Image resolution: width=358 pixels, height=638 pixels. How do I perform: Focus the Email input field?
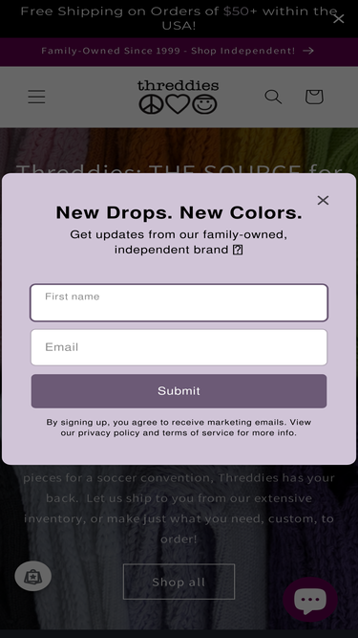pyautogui.click(x=179, y=347)
